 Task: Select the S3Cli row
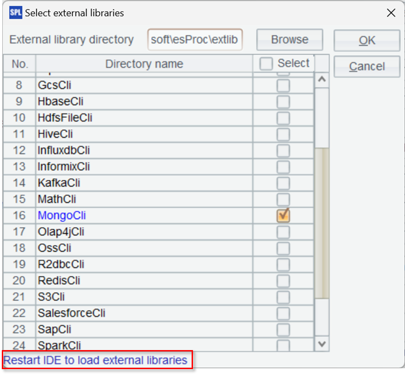(x=51, y=297)
